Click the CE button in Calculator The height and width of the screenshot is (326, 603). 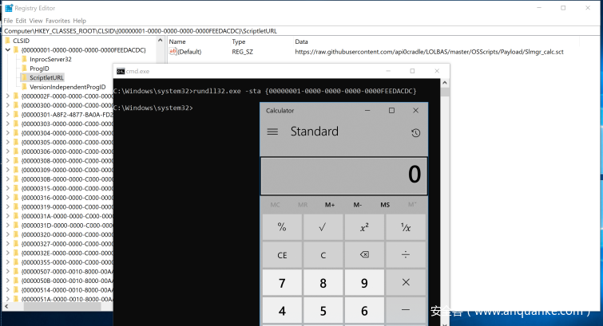(282, 254)
